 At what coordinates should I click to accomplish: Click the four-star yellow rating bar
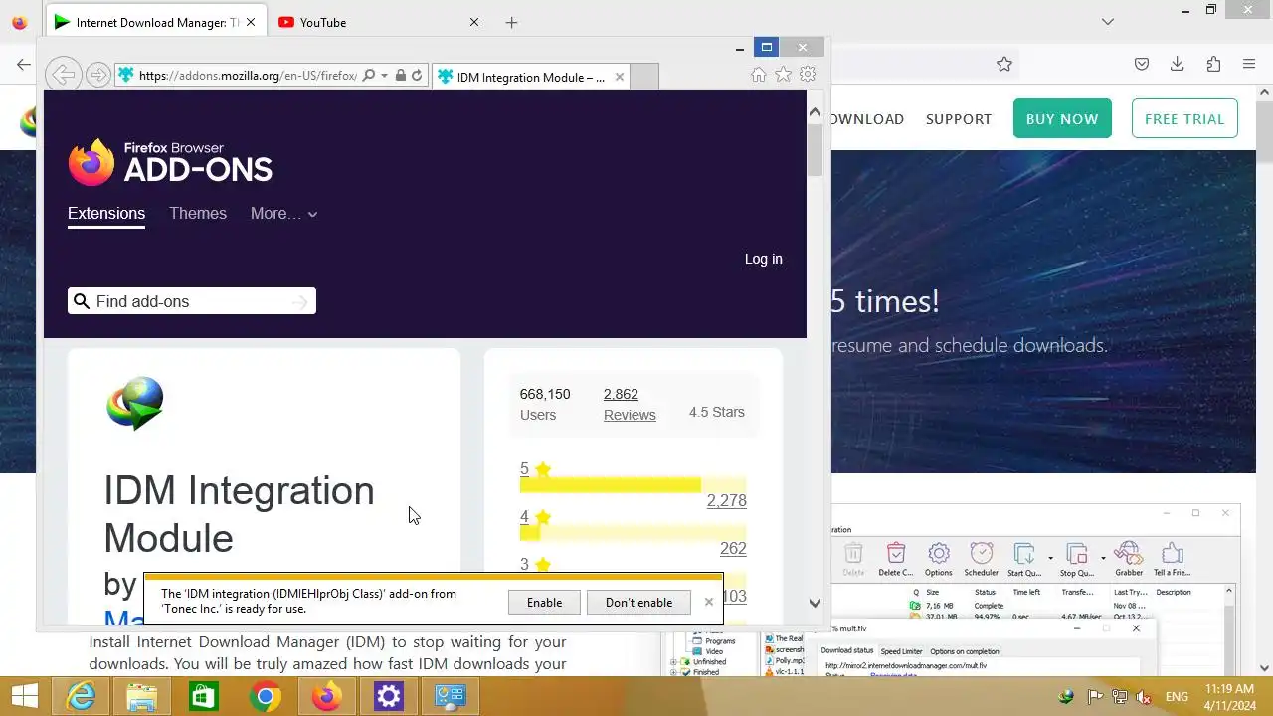633,533
